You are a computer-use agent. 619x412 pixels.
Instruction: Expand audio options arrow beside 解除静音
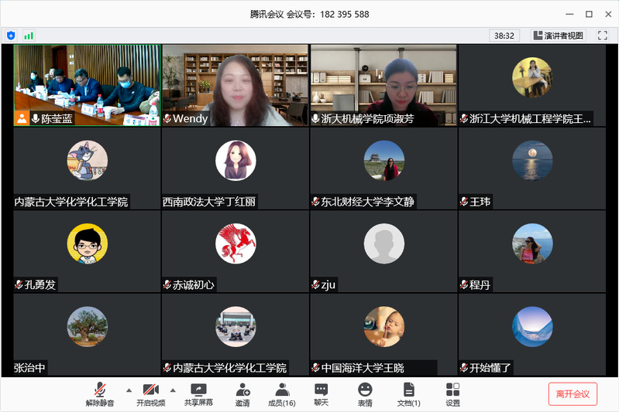point(129,390)
